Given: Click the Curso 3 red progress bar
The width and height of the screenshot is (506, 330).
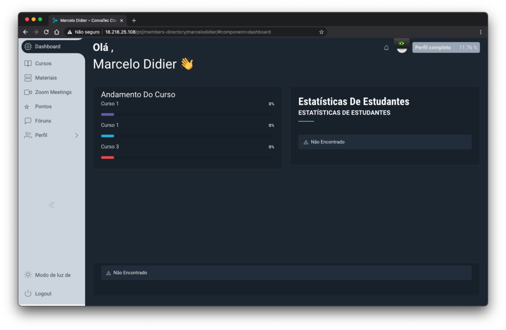Looking at the screenshot, I should tap(108, 157).
